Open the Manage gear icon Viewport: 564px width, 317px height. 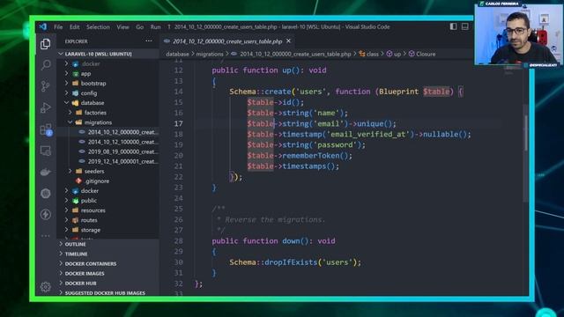click(45, 286)
